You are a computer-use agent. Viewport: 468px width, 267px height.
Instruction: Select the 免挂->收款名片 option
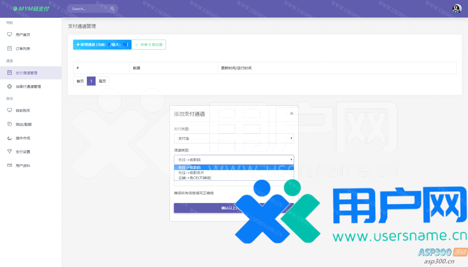191,173
